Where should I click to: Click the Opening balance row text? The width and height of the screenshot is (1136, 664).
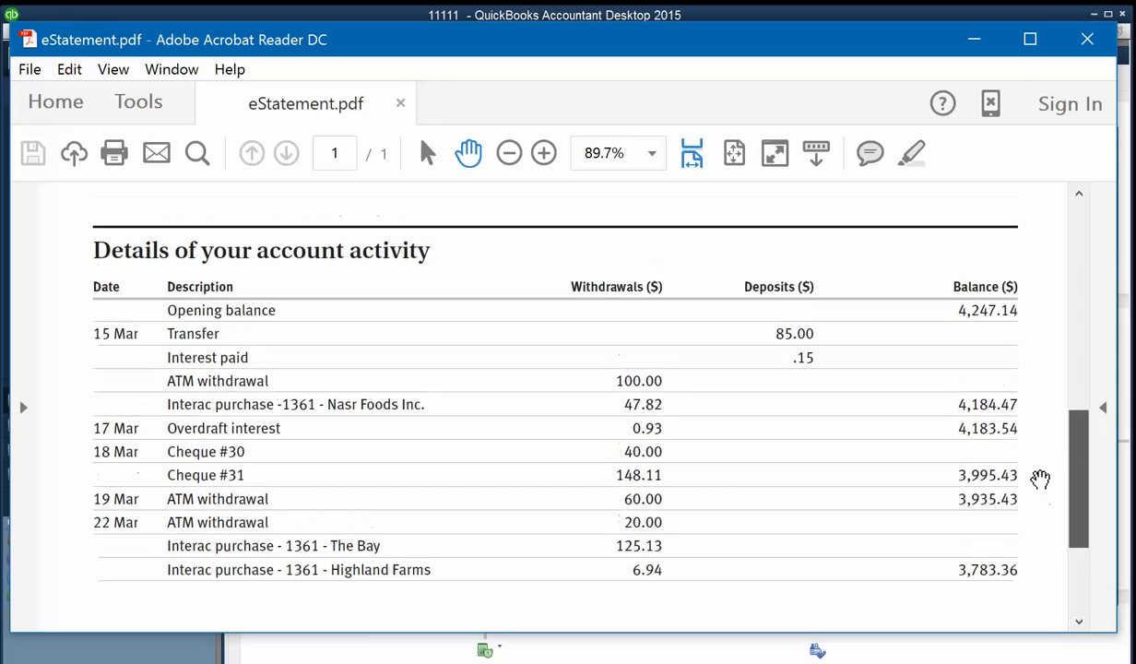[x=221, y=311]
